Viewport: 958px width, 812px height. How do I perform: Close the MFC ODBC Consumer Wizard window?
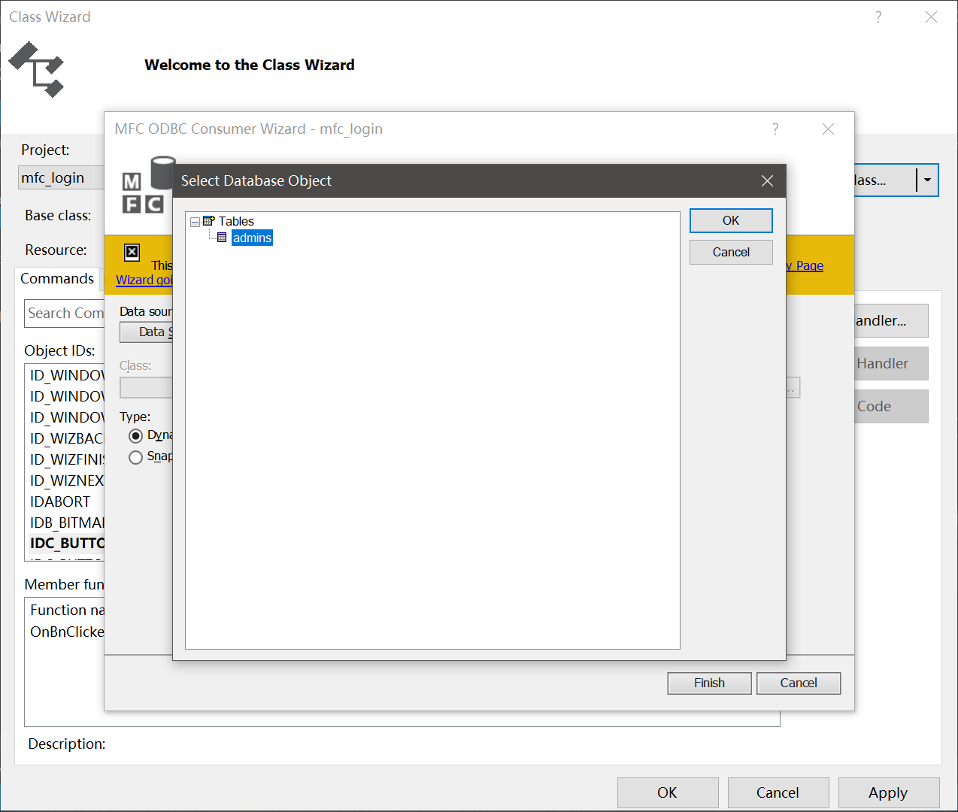pos(828,129)
